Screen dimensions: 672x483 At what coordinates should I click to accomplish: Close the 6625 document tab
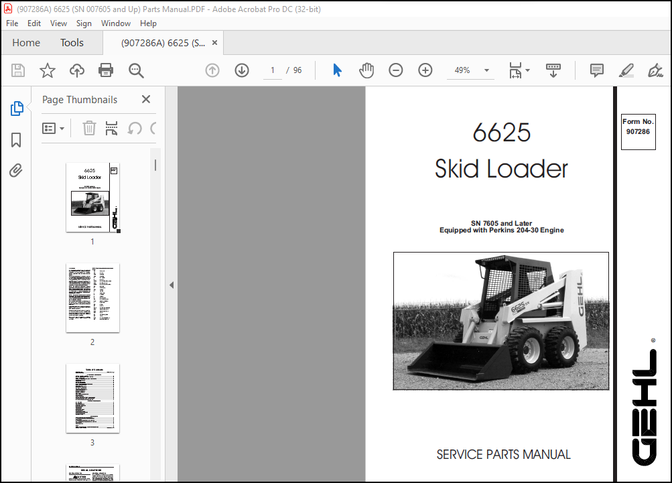click(214, 42)
